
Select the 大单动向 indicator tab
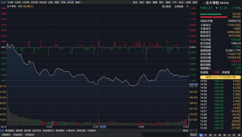[70, 130]
